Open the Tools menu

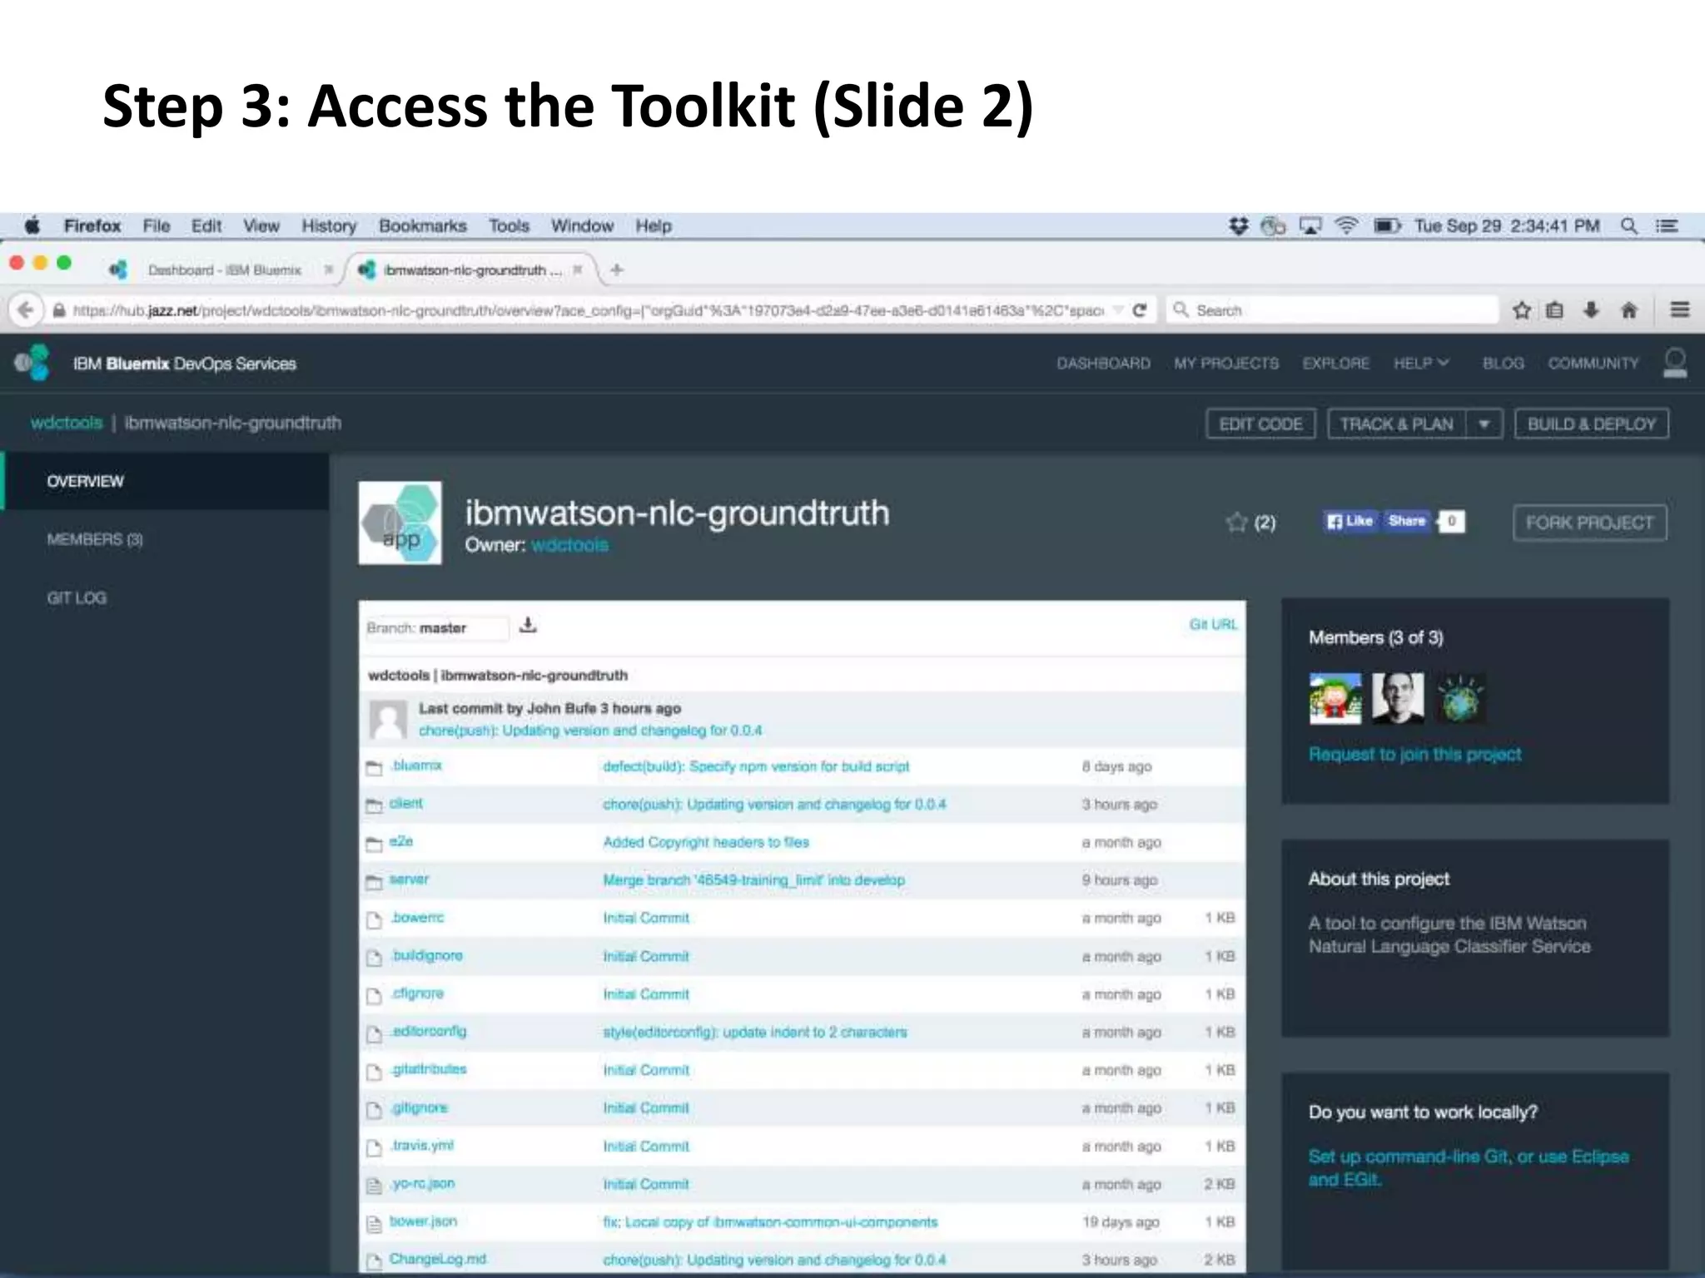pyautogui.click(x=509, y=225)
